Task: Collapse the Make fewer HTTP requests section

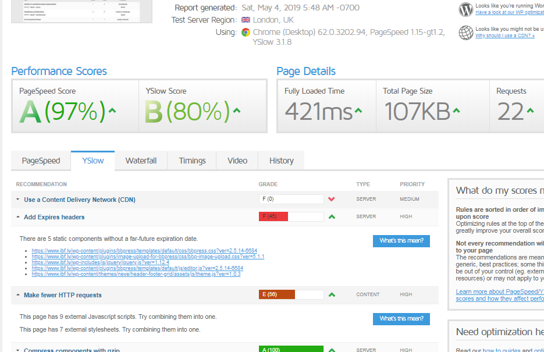Action: (62, 295)
